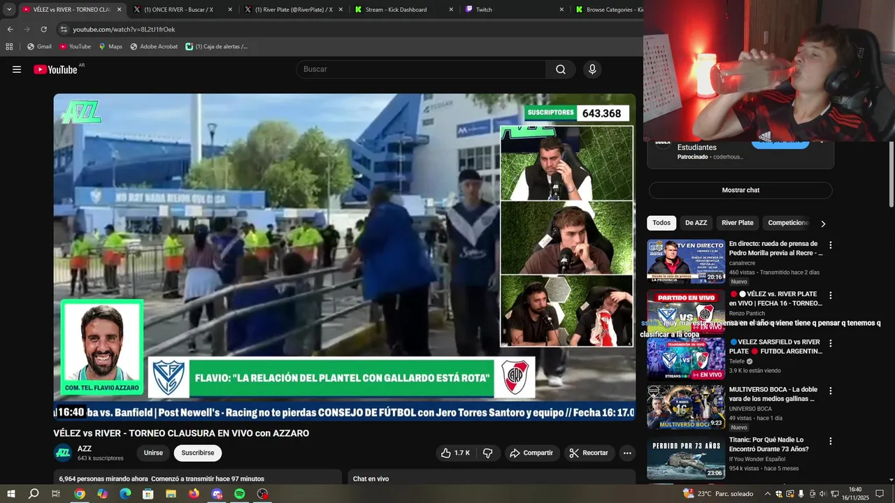Open File Explorer from the taskbar
The height and width of the screenshot is (503, 895).
click(171, 494)
